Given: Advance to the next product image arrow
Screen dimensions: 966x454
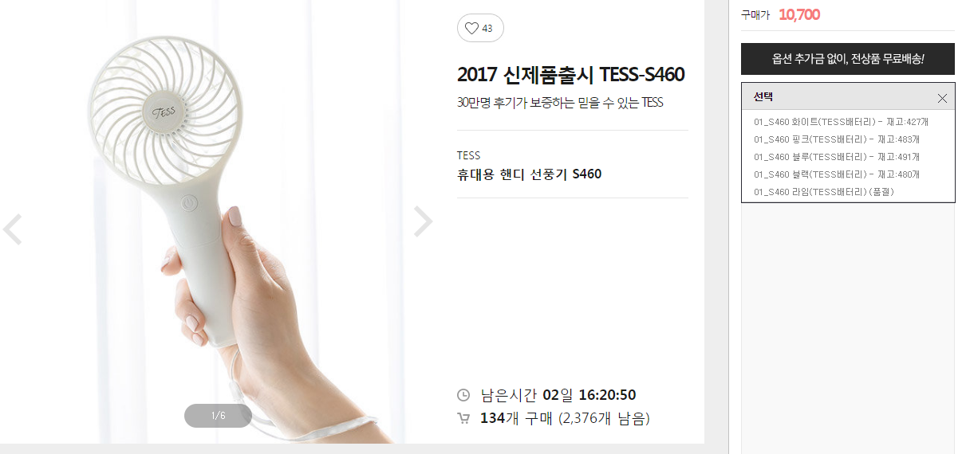Looking at the screenshot, I should point(424,222).
